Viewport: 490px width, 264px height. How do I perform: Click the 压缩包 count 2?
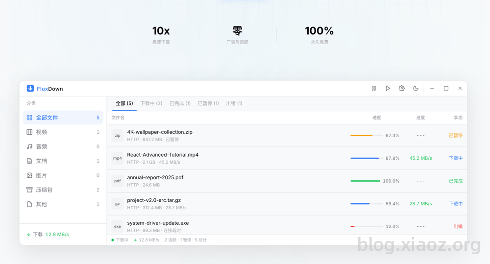click(98, 190)
